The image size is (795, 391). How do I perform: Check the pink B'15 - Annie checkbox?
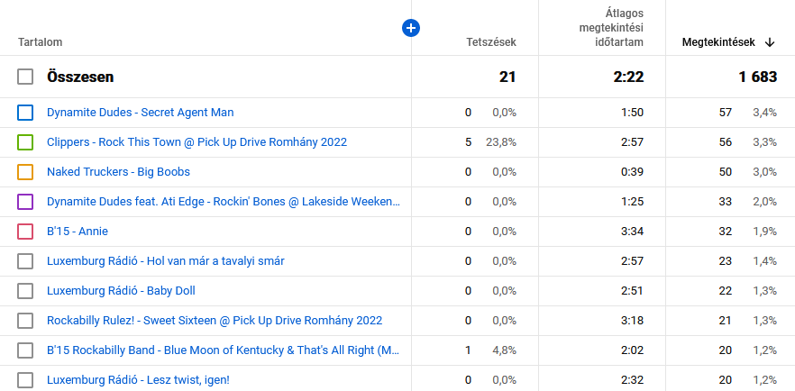point(25,232)
